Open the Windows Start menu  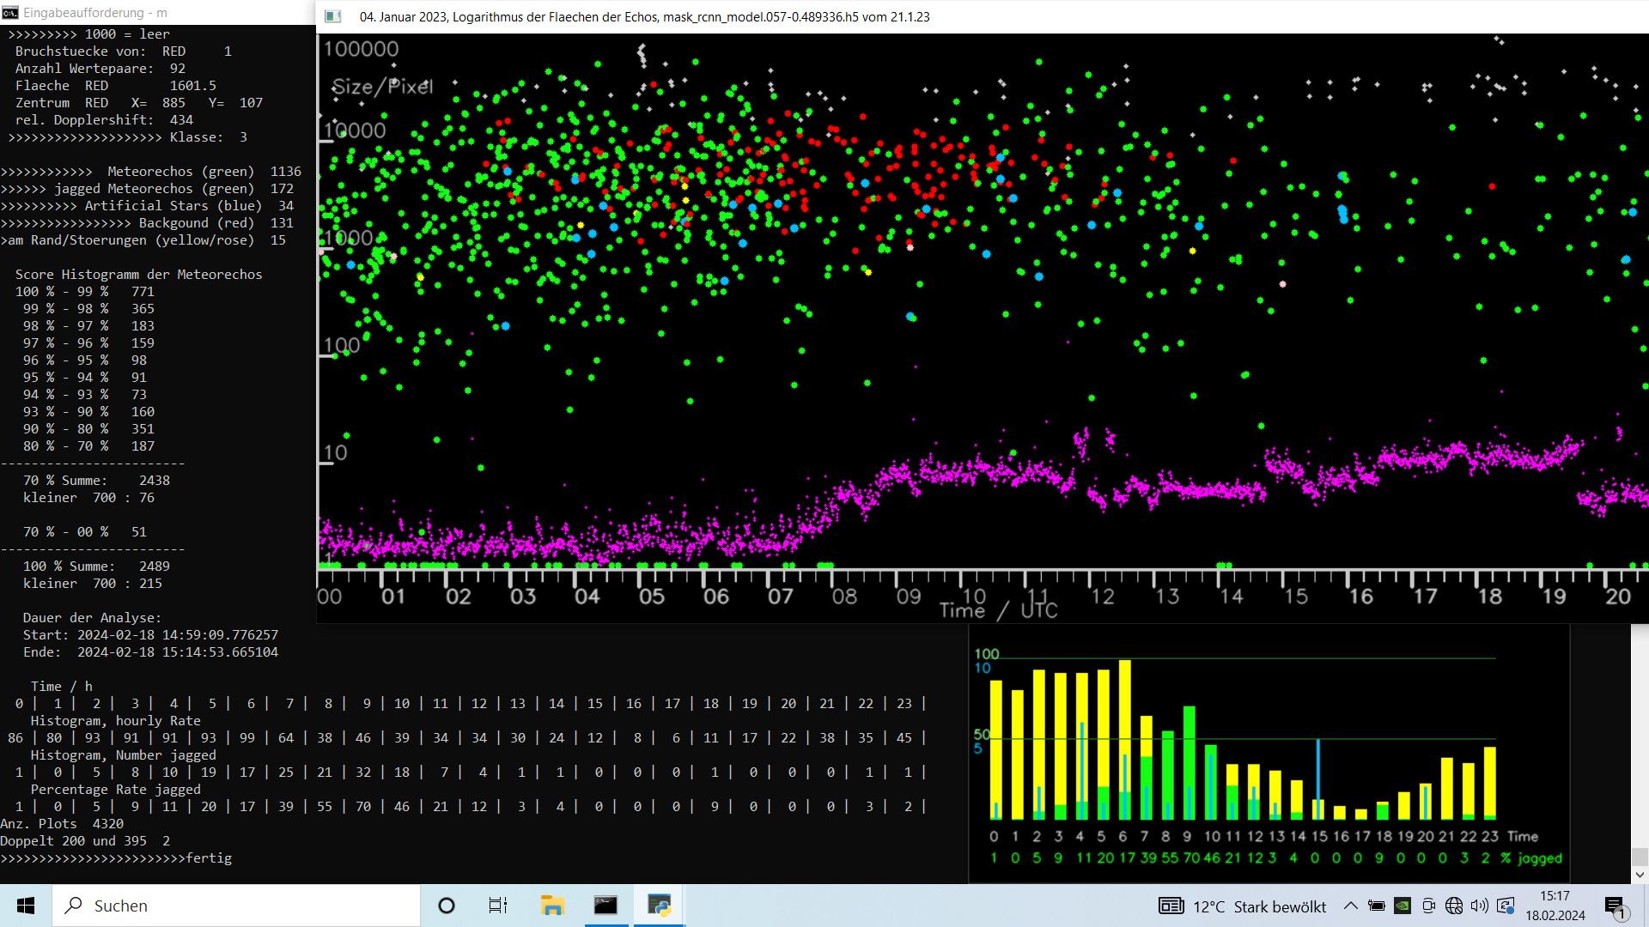coord(25,906)
